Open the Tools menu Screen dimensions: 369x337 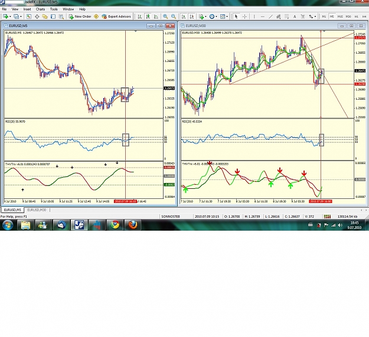[54, 9]
